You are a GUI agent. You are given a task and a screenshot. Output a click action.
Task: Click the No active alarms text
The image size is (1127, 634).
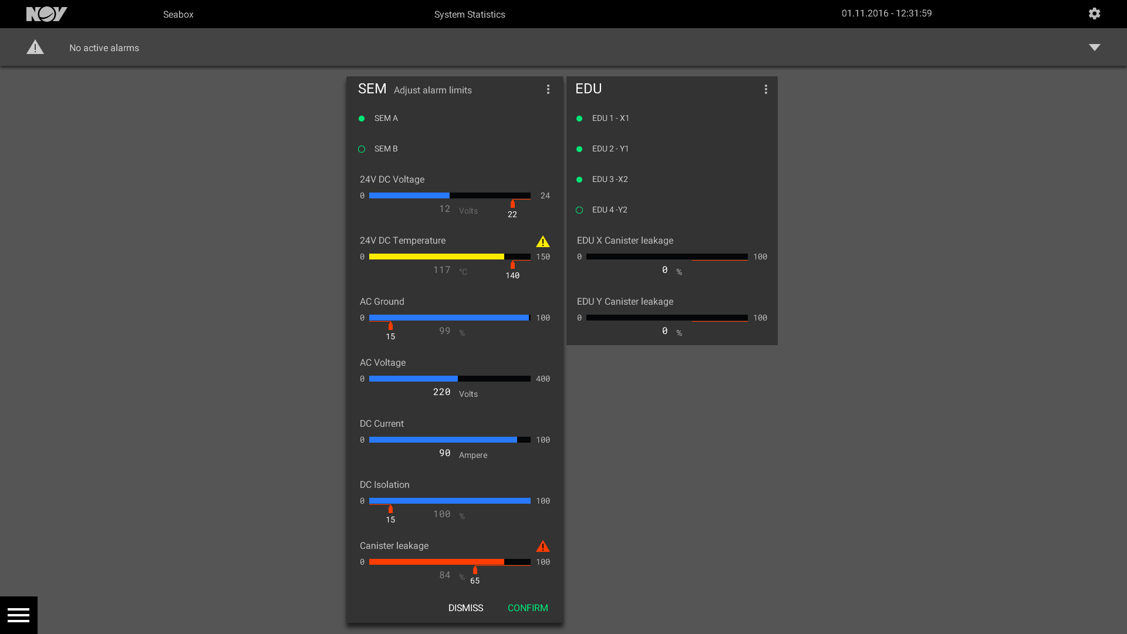pyautogui.click(x=104, y=48)
